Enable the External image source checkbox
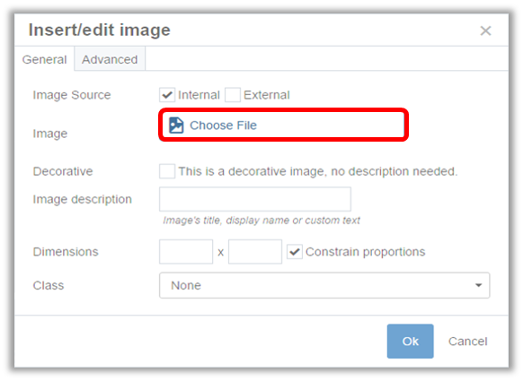 (233, 95)
